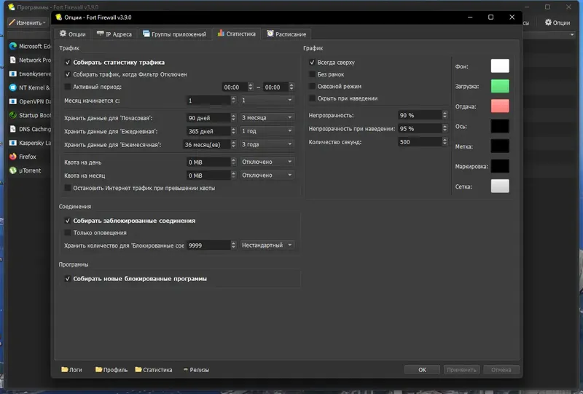Pick the Загрузка green color swatch
This screenshot has width=583, height=394.
click(500, 86)
